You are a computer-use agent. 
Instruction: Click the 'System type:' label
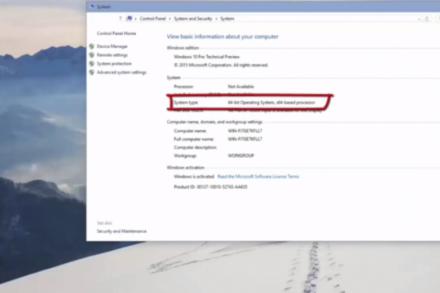186,103
